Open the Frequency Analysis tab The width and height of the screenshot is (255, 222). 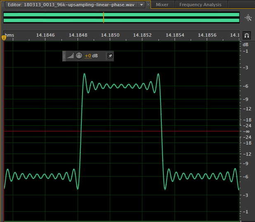tap(200, 5)
